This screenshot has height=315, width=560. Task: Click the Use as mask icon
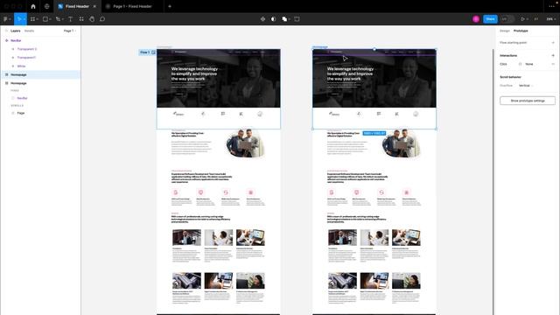(274, 19)
